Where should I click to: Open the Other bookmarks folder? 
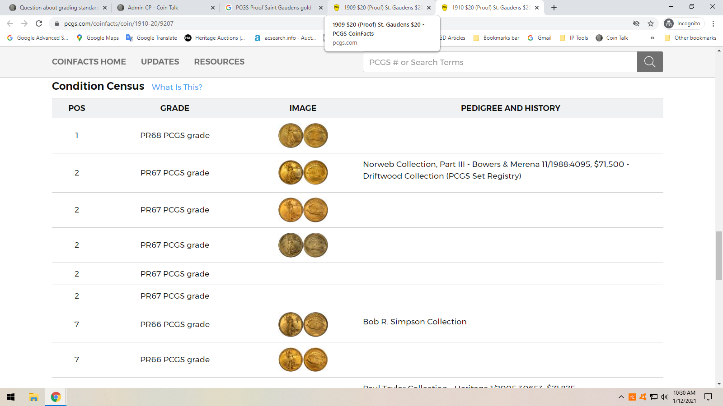pyautogui.click(x=690, y=38)
